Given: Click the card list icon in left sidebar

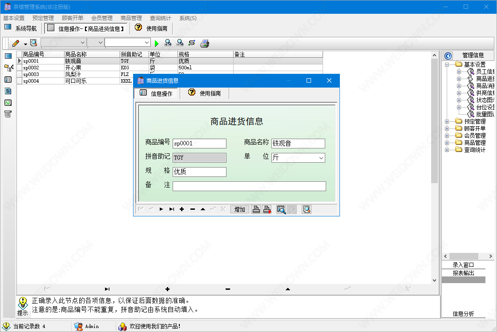Looking at the screenshot, I should coord(8,80).
